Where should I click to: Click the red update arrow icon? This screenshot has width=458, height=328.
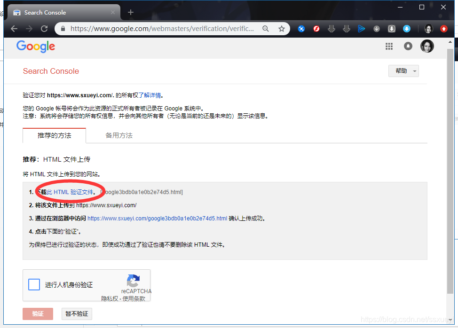[x=444, y=29]
